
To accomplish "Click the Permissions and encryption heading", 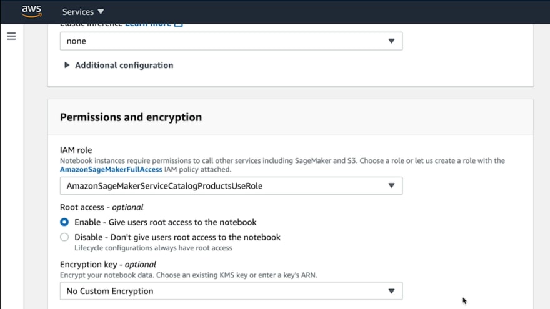I will coord(131,117).
